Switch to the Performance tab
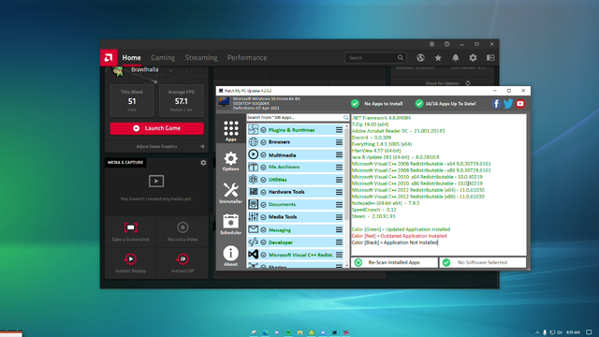Screen dimensions: 599x337 [247, 58]
